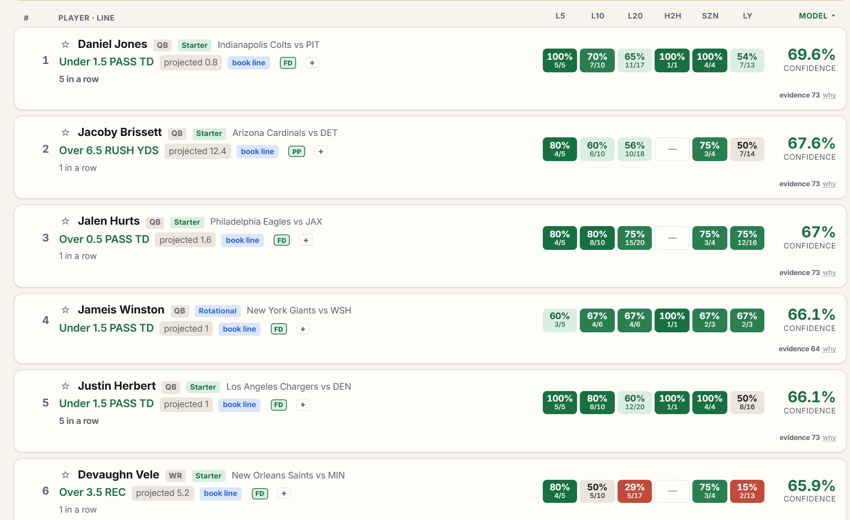The height and width of the screenshot is (520, 850).
Task: Star Daniel Jones as favorite
Action: coord(65,44)
